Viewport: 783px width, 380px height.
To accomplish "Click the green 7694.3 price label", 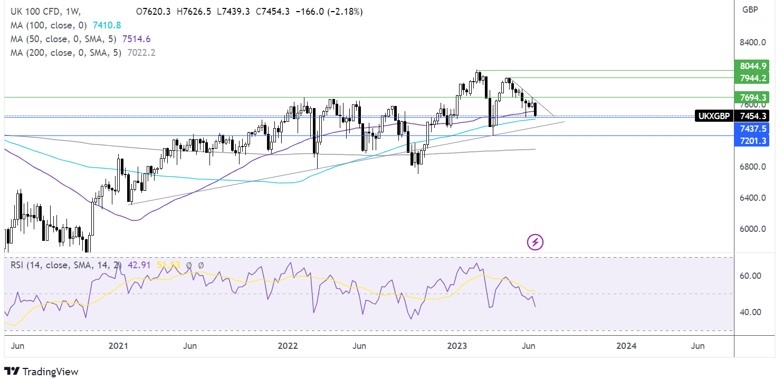I will (x=751, y=98).
